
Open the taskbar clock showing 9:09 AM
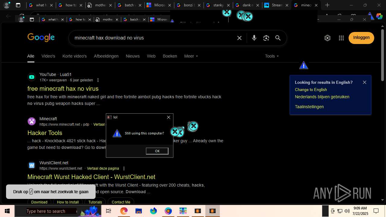pos(360,211)
